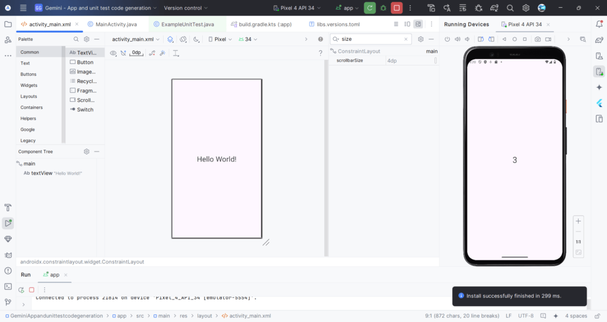Expand the project name dropdown
This screenshot has height=322, width=607.
(96, 8)
